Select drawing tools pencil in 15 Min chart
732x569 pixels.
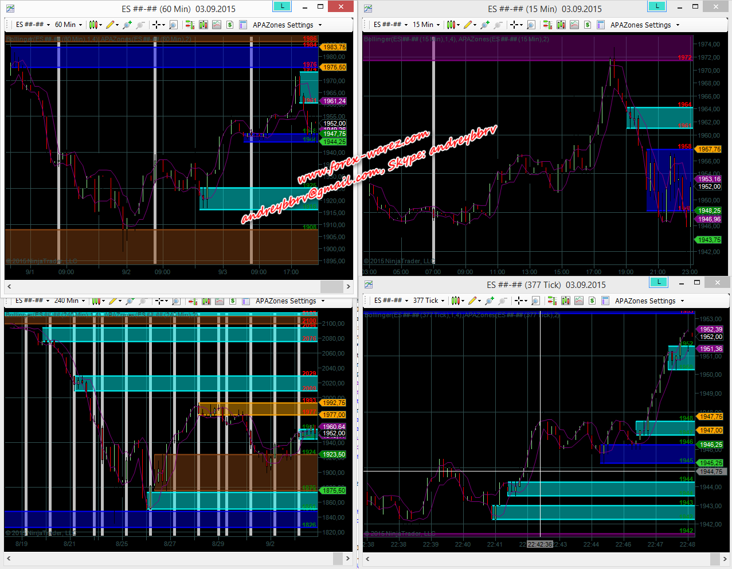pos(469,25)
